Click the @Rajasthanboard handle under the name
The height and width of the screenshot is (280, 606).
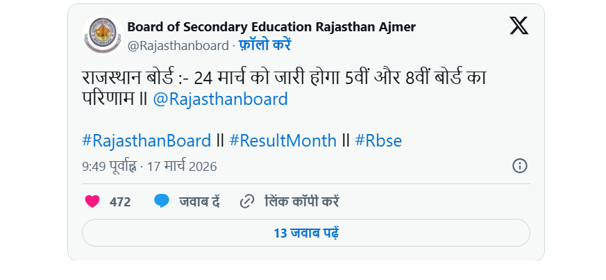pos(178,46)
